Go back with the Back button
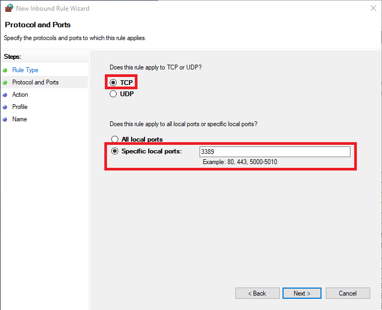 tap(257, 293)
